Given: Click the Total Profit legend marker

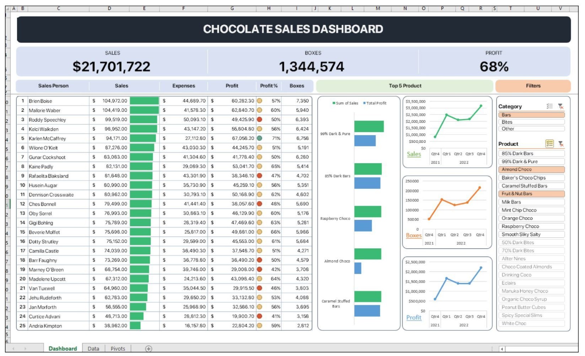Looking at the screenshot, I should point(364,103).
